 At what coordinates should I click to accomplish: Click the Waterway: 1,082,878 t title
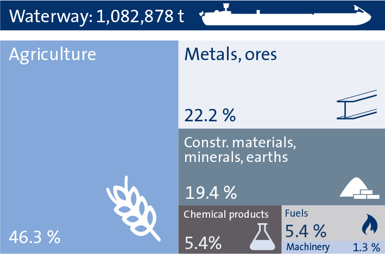tap(97, 17)
